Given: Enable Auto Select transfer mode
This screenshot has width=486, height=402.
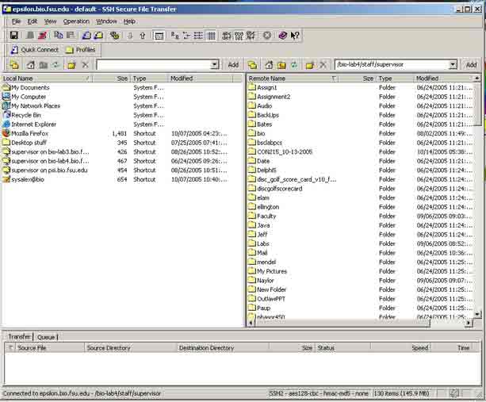Looking at the screenshot, I should (251, 36).
